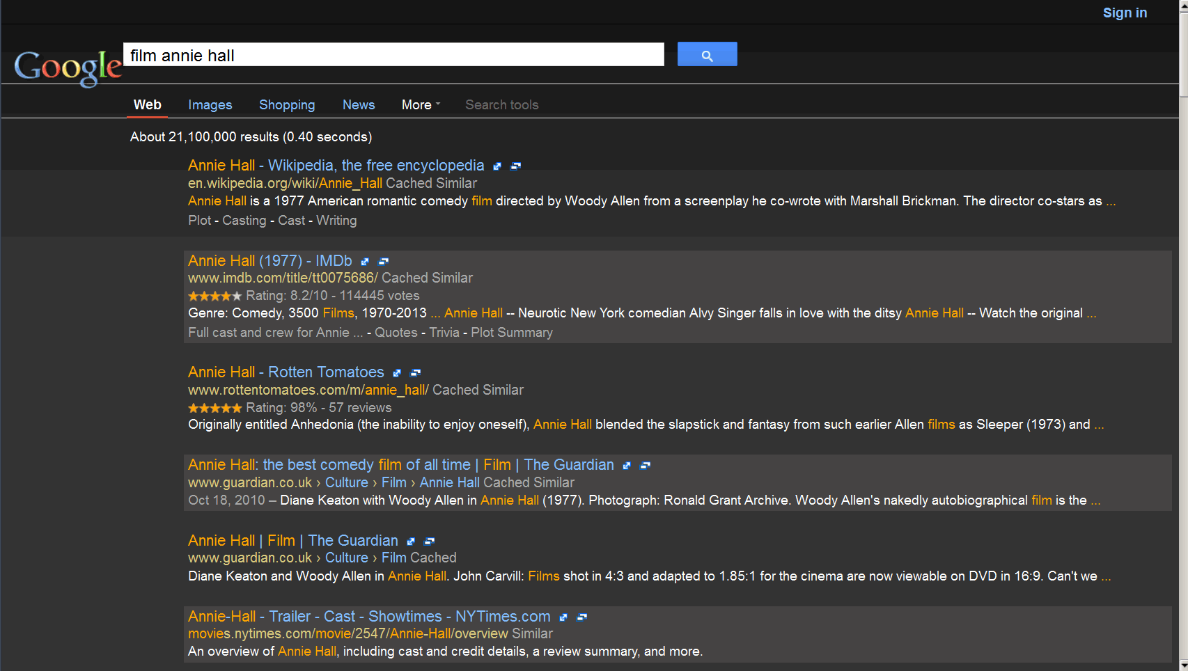Image resolution: width=1188 pixels, height=671 pixels.
Task: Click arrow icon next to the IMDb result
Action: [365, 262]
